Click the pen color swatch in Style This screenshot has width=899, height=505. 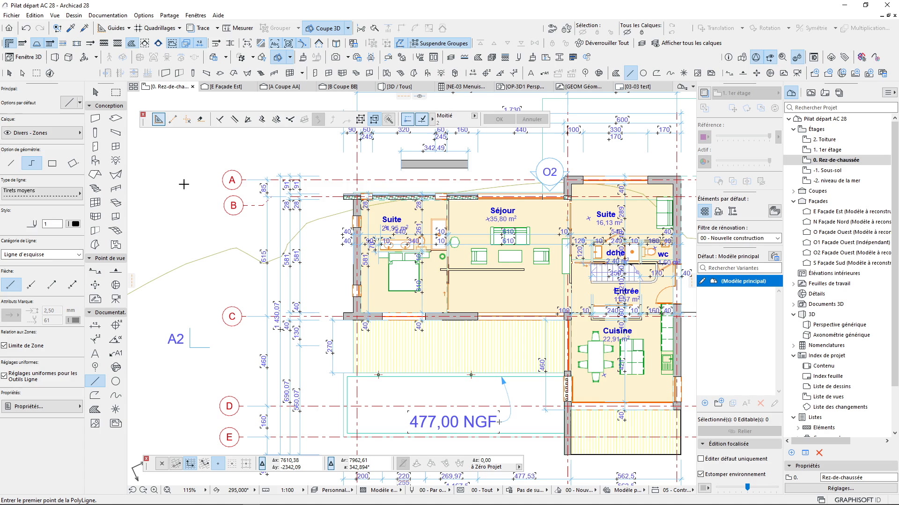pyautogui.click(x=73, y=224)
